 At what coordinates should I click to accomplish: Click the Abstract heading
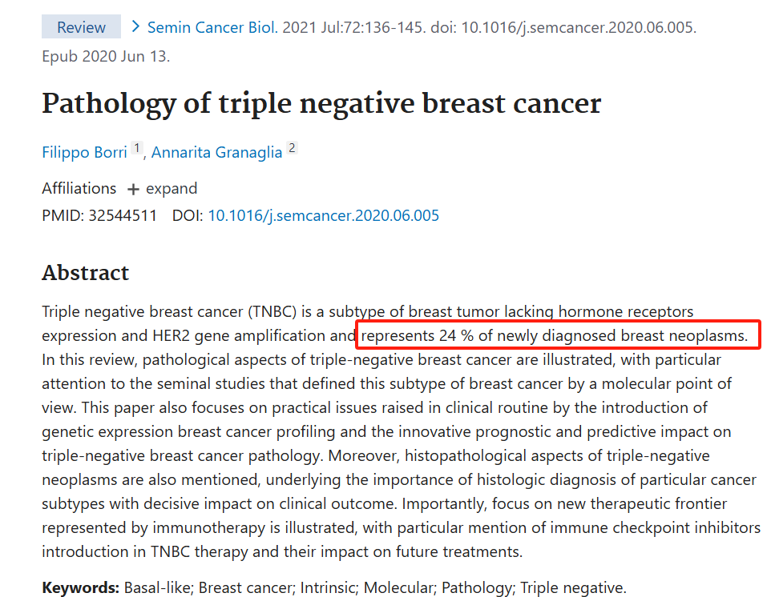(x=86, y=272)
